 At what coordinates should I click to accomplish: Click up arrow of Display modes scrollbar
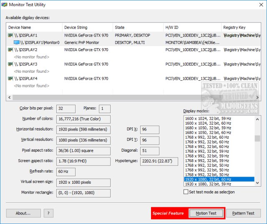(x=257, y=119)
